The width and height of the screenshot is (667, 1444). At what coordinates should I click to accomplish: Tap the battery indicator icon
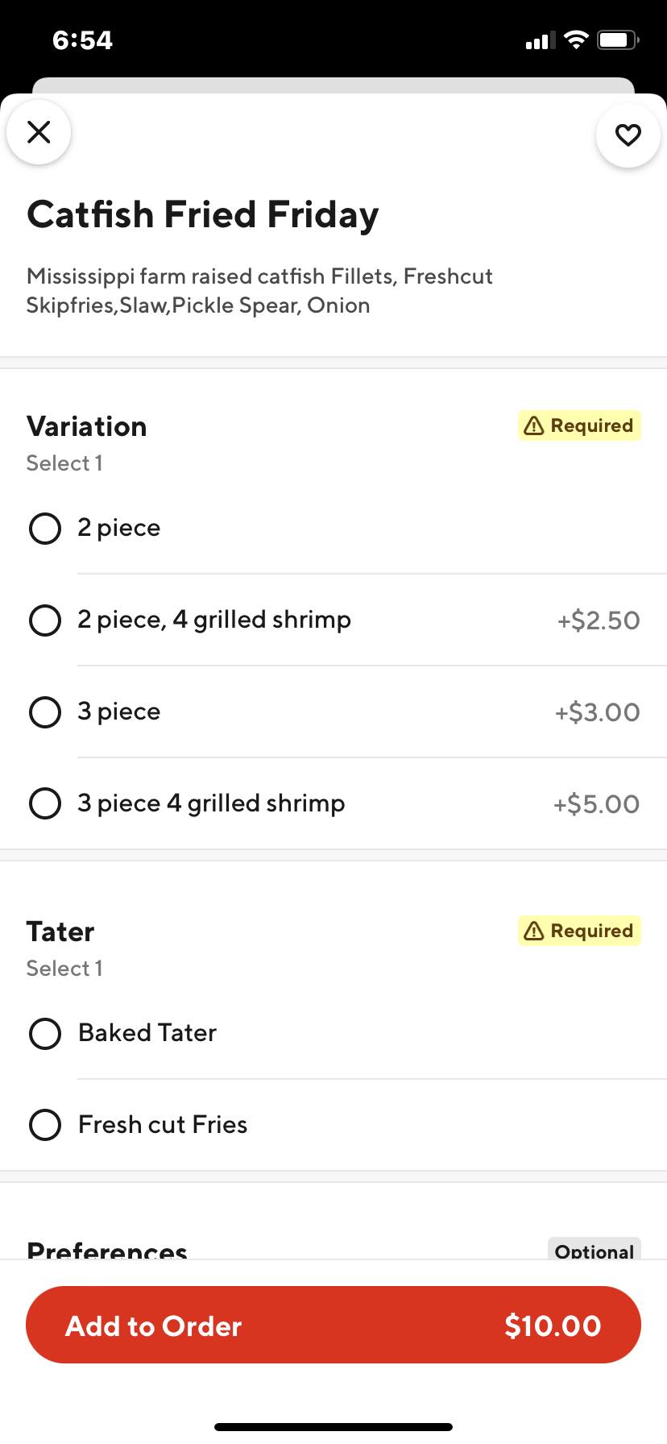618,39
